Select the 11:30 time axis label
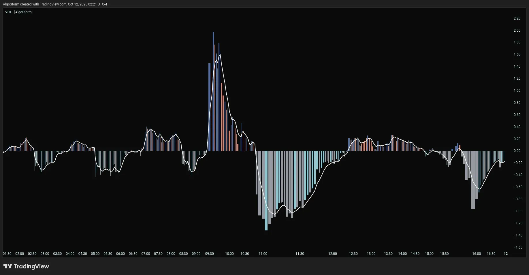The image size is (529, 275). tap(300, 254)
